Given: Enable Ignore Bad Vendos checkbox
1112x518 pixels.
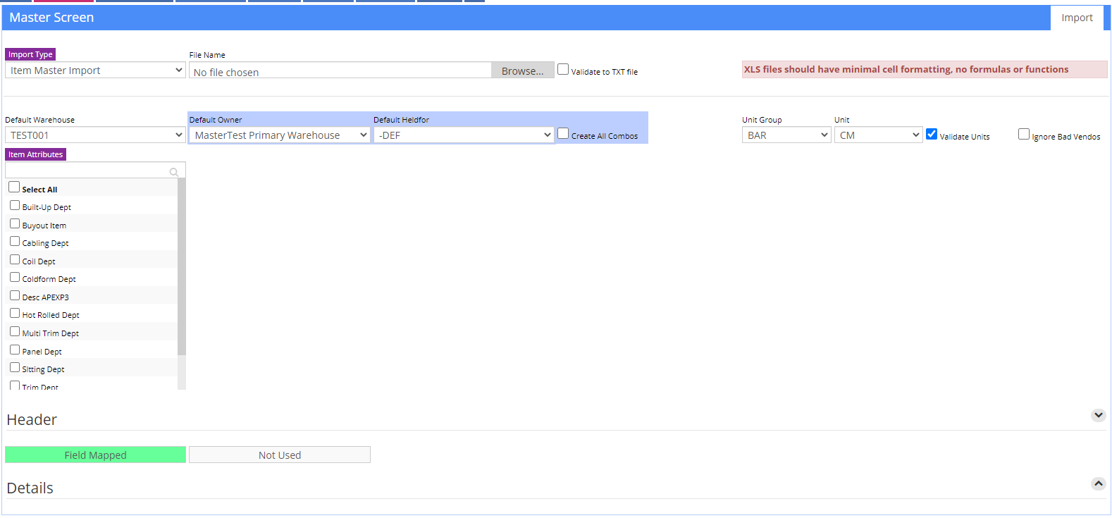Looking at the screenshot, I should point(1024,134).
